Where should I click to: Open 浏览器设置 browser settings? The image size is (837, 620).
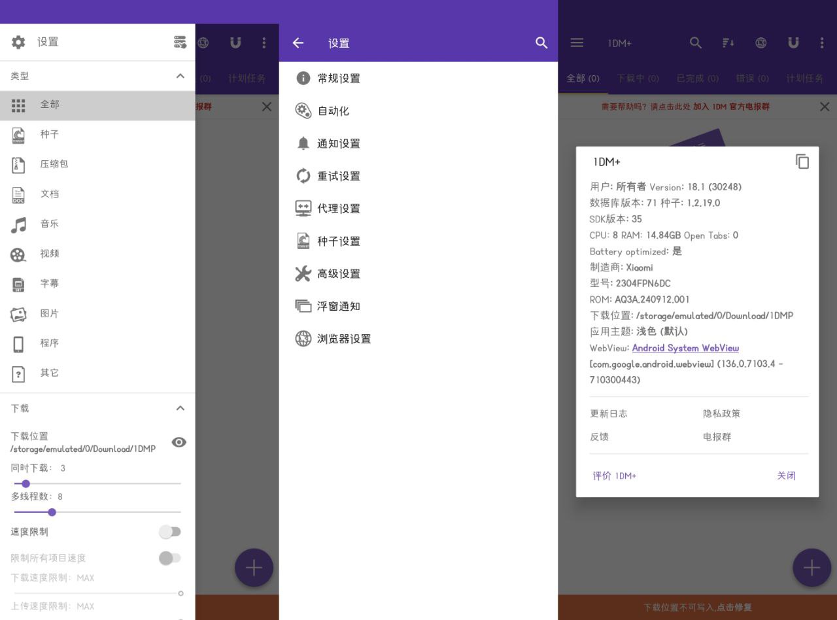click(x=418, y=339)
